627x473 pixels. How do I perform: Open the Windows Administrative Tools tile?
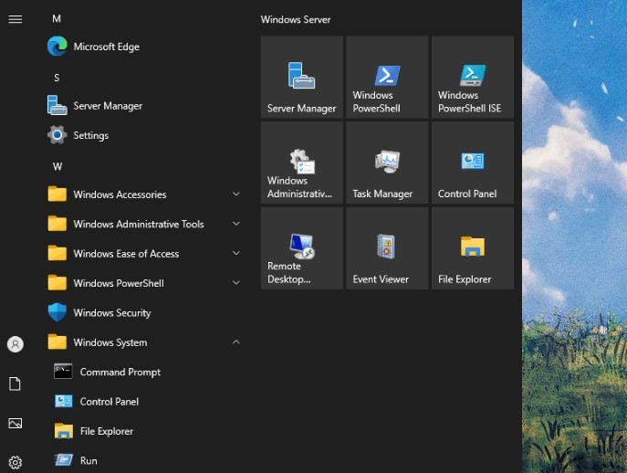click(301, 163)
